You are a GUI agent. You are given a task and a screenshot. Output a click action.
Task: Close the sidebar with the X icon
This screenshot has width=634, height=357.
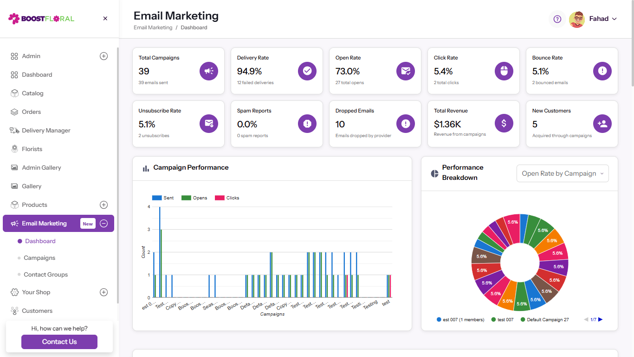pyautogui.click(x=105, y=19)
